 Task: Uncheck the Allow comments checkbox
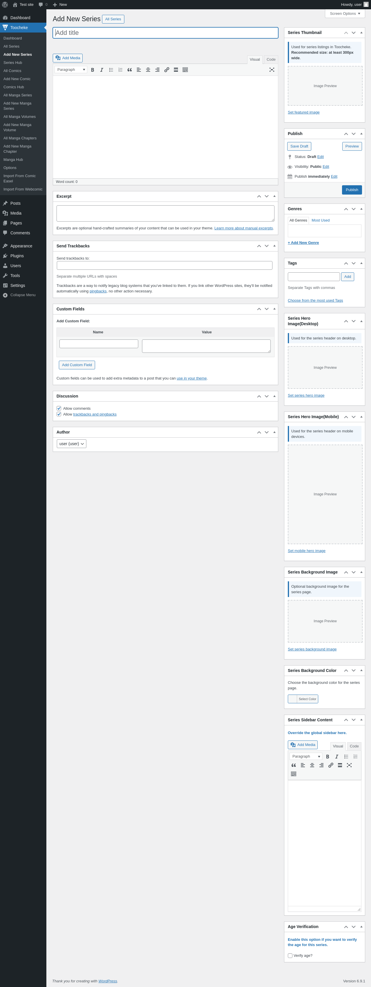59,409
